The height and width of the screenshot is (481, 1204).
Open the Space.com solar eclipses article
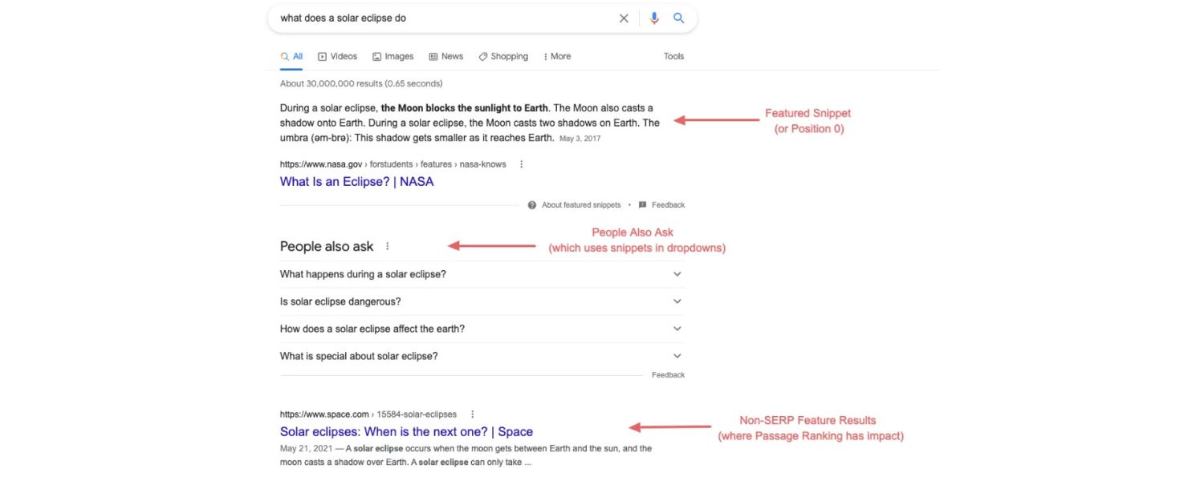405,431
